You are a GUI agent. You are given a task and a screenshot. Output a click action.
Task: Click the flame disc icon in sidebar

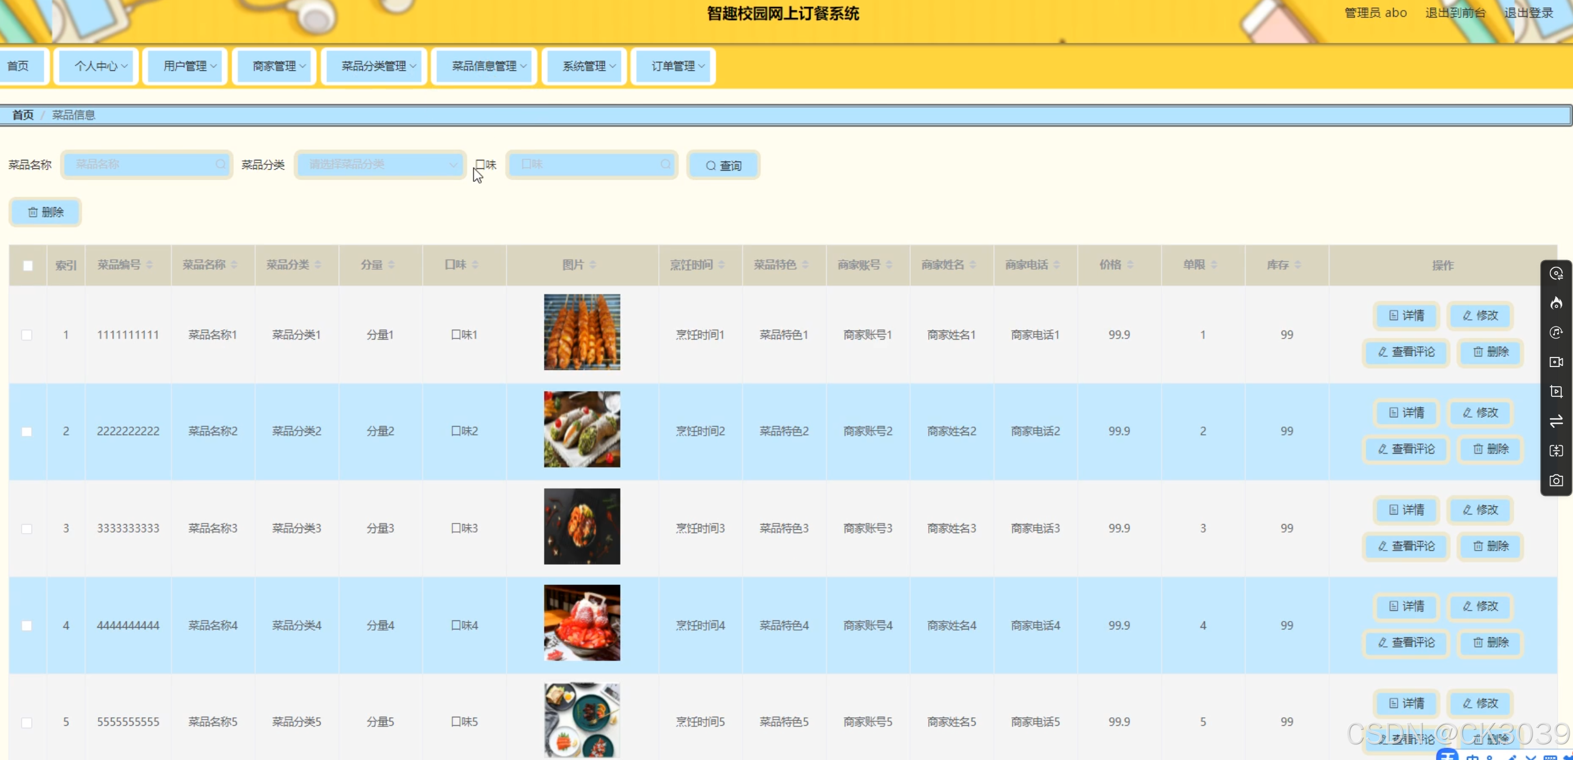1556,302
